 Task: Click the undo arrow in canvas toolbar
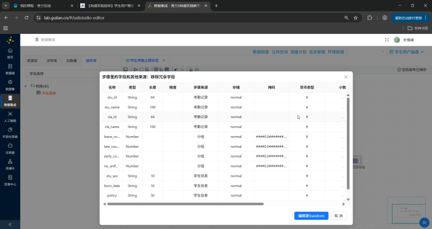coord(176,70)
